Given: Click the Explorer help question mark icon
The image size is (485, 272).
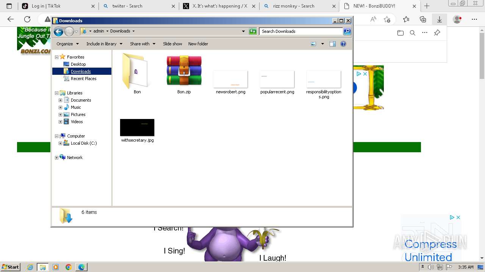Looking at the screenshot, I should tap(343, 44).
